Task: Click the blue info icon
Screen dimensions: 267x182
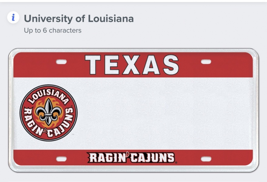Action: click(13, 18)
